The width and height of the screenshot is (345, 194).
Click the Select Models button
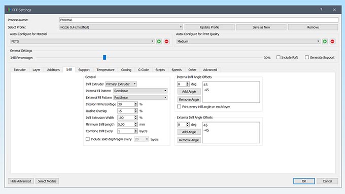coord(47,181)
